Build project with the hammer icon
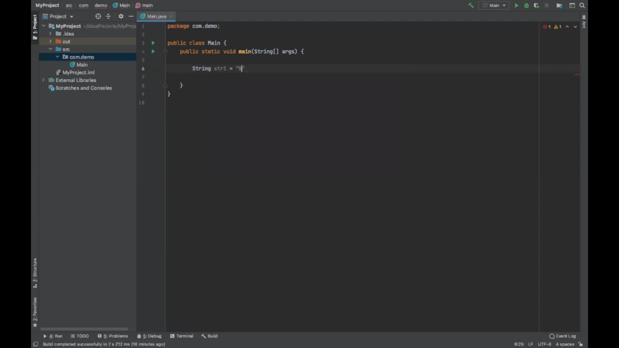619x348 pixels. pos(471,5)
